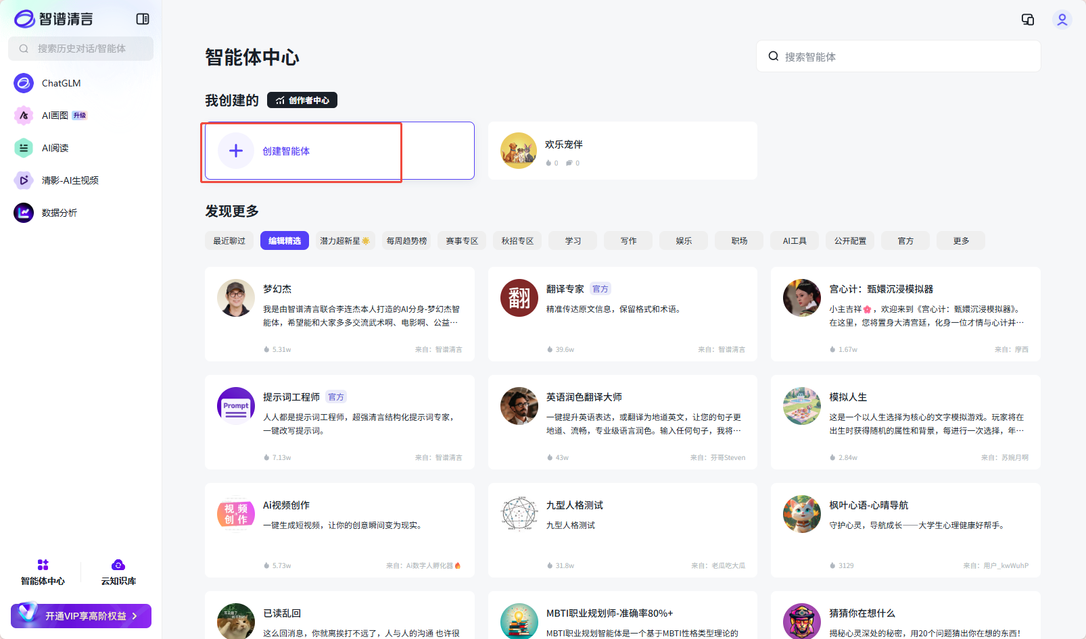Click the red 翻 icon of 翻译专家

(519, 298)
